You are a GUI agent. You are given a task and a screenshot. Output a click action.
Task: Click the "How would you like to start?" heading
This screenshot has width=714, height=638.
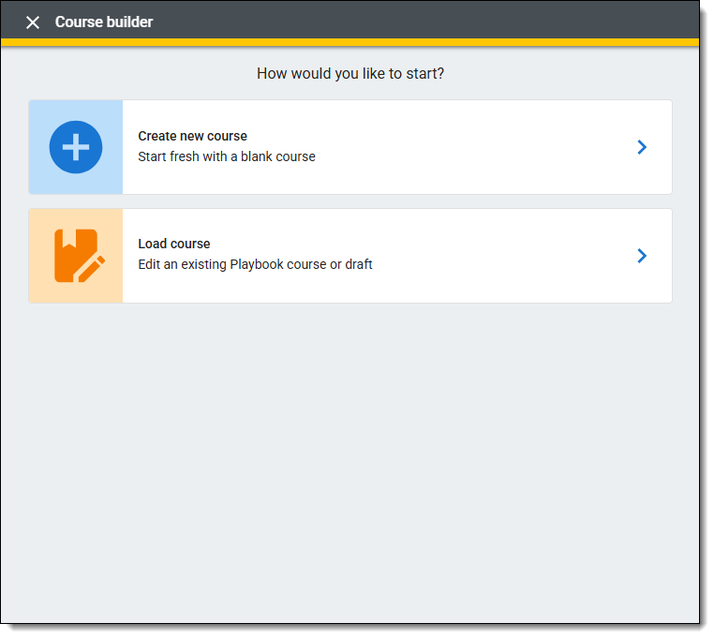(350, 73)
